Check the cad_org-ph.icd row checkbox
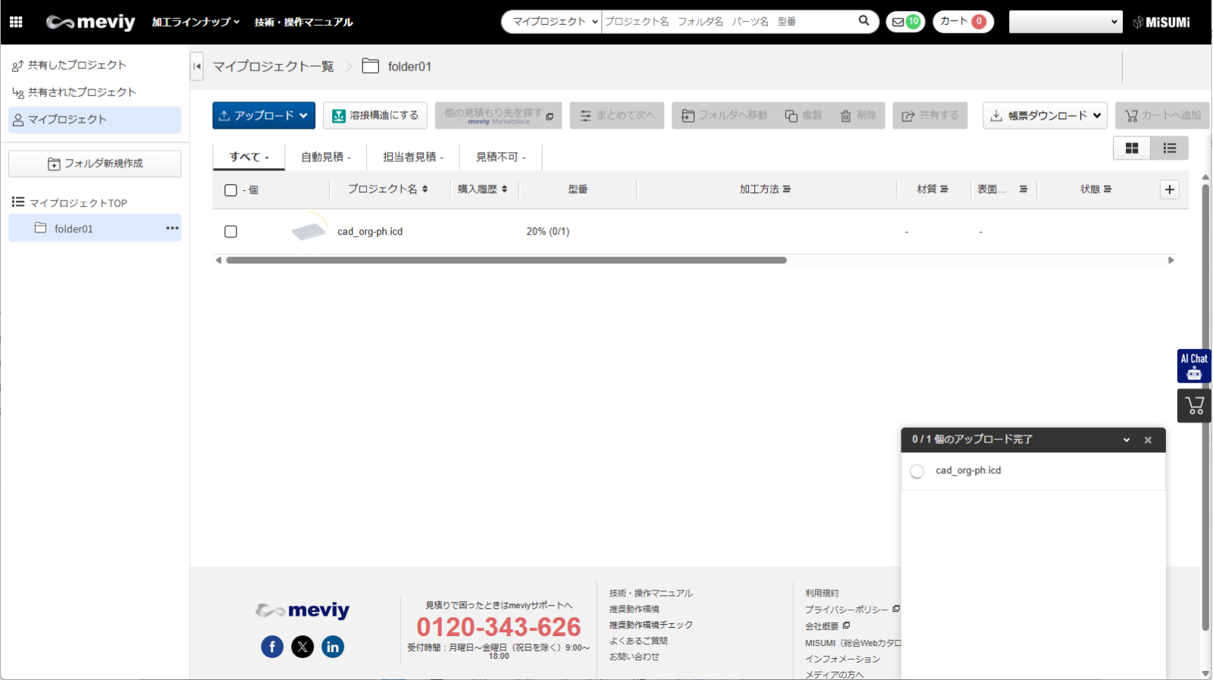 (230, 232)
